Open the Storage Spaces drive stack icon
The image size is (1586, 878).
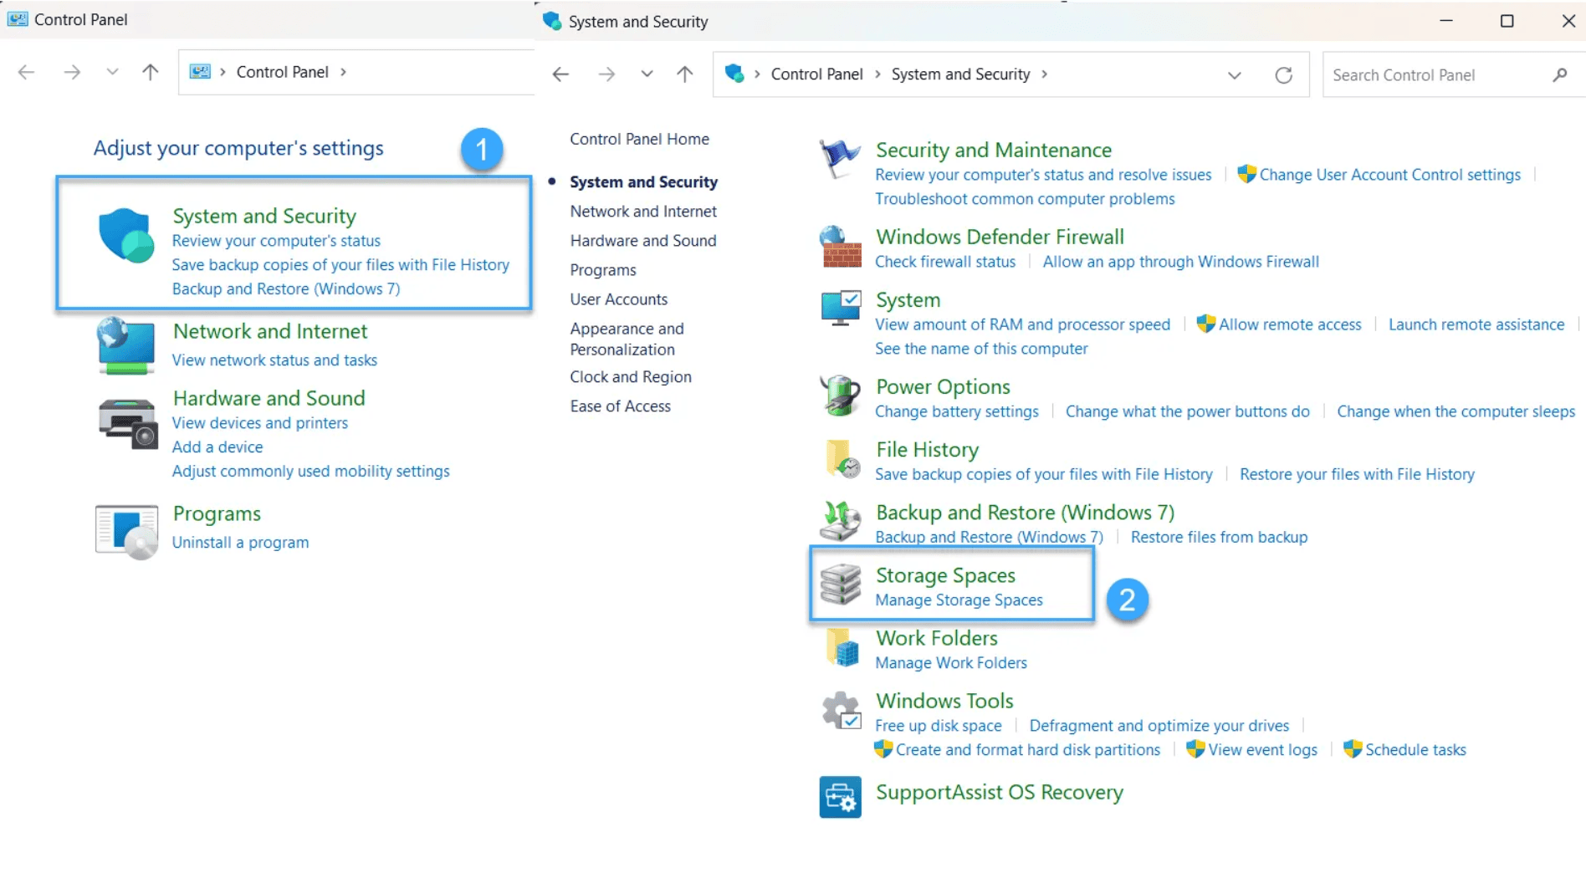(840, 584)
